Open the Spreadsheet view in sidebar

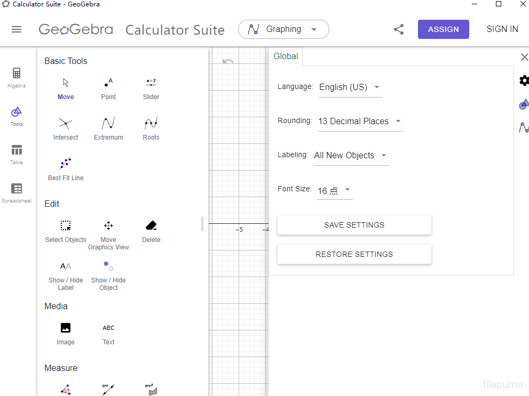(x=17, y=193)
